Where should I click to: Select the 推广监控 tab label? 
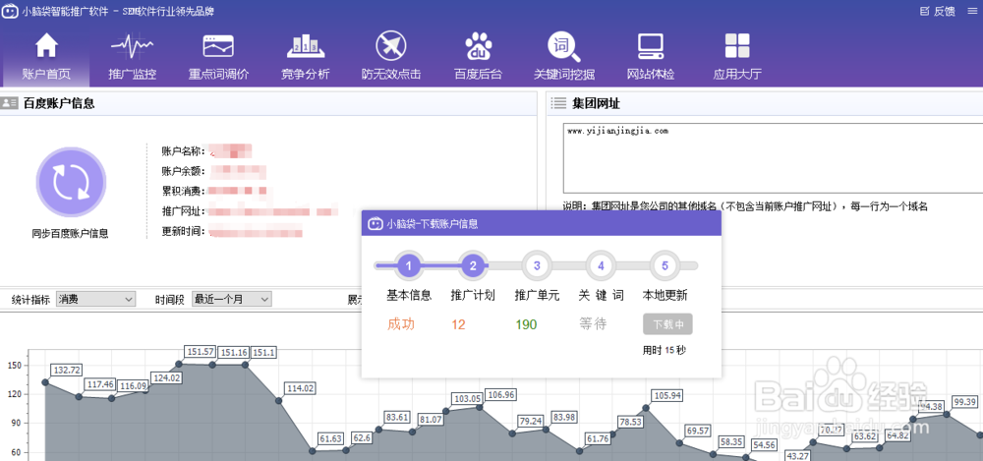click(x=133, y=74)
